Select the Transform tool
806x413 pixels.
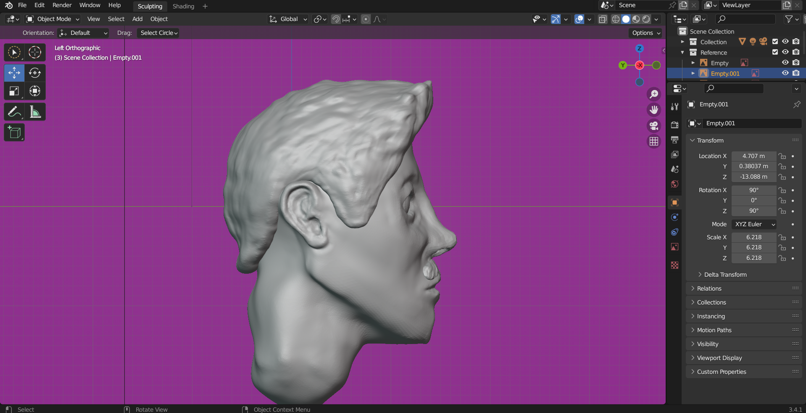35,91
